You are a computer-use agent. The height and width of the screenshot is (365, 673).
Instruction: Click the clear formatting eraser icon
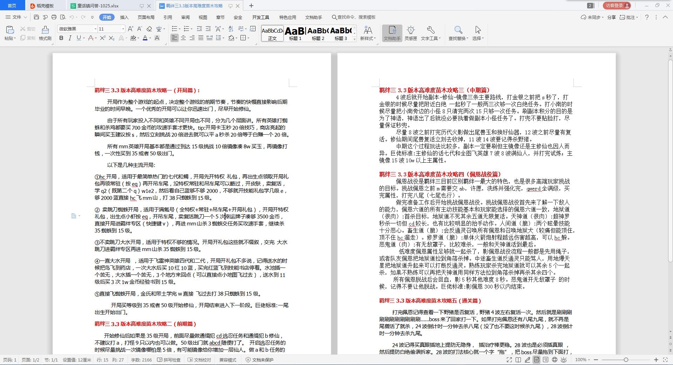pos(149,29)
